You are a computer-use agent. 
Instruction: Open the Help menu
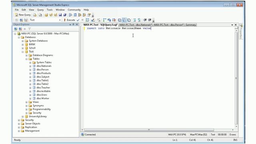point(86,10)
